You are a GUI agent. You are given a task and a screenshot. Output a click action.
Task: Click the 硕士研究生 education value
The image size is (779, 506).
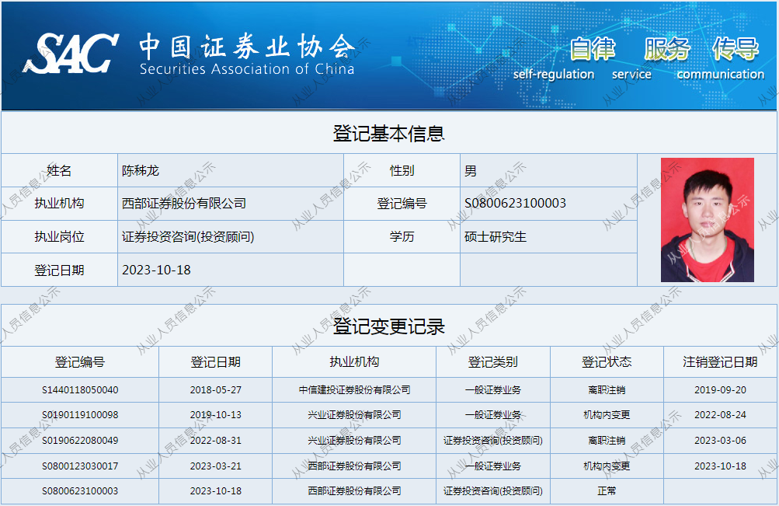(496, 236)
